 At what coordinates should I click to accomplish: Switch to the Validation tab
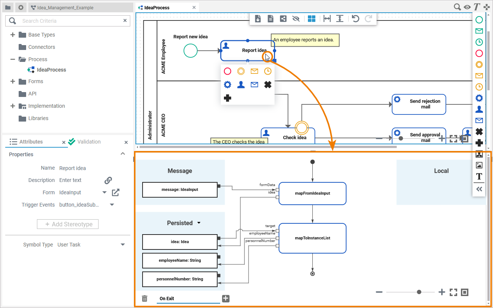[x=89, y=142]
